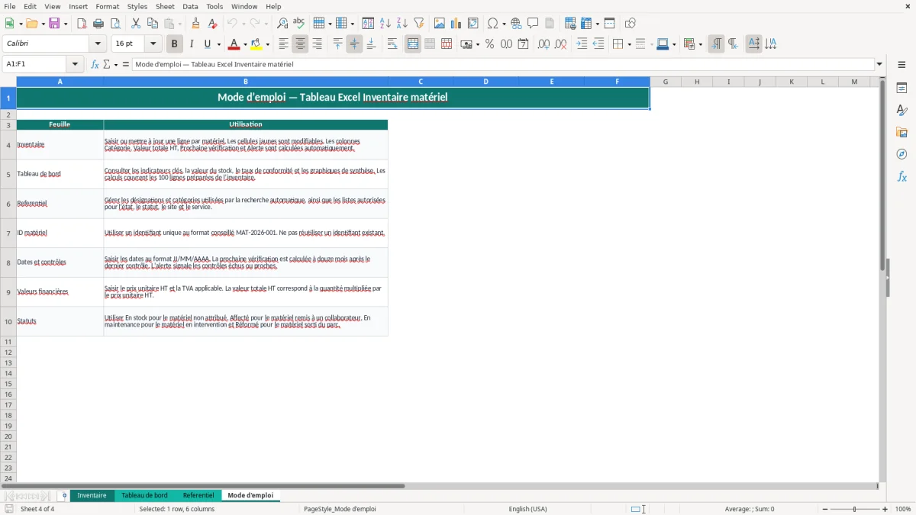This screenshot has width=916, height=515.
Task: Click Clone Formatting paintbrush
Action: tap(195, 24)
